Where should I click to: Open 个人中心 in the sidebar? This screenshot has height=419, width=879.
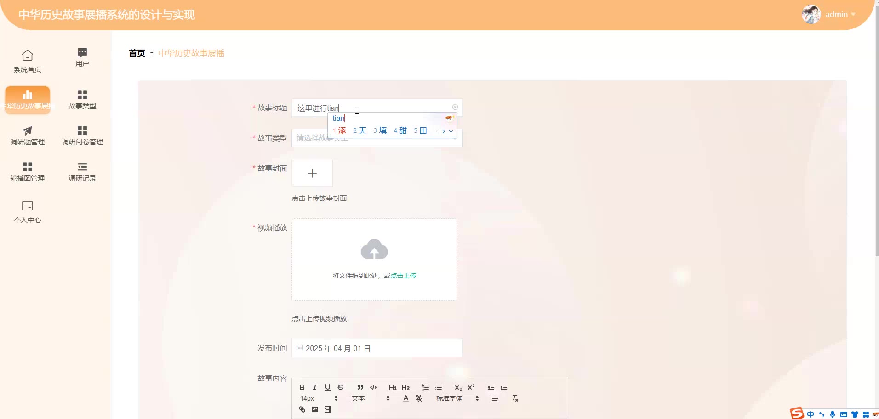[28, 212]
